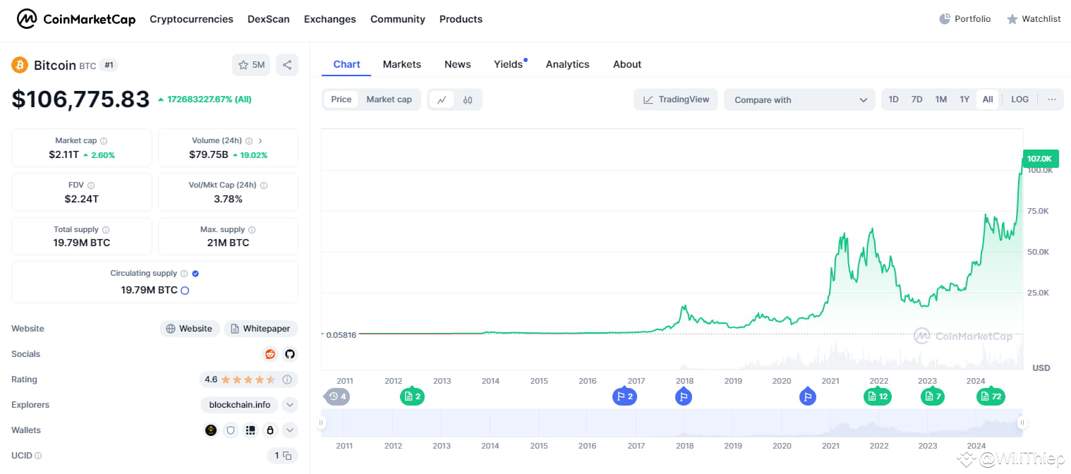1071x474 pixels.
Task: Copy the UCID value using the copy icon
Action: [x=287, y=455]
